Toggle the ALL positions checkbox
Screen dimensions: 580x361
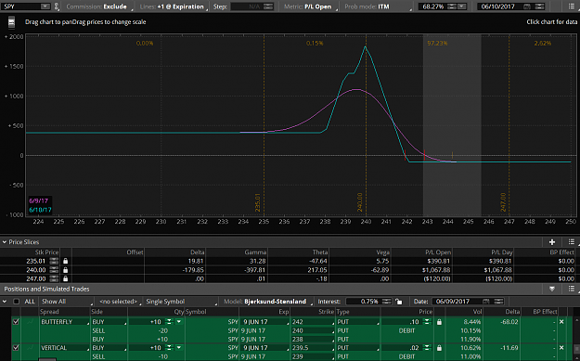click(x=17, y=302)
